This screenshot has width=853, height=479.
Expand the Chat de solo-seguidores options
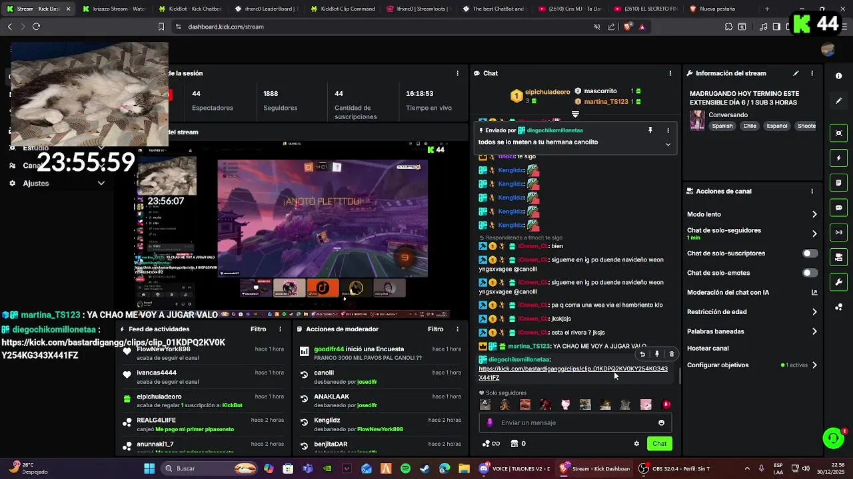[814, 234]
